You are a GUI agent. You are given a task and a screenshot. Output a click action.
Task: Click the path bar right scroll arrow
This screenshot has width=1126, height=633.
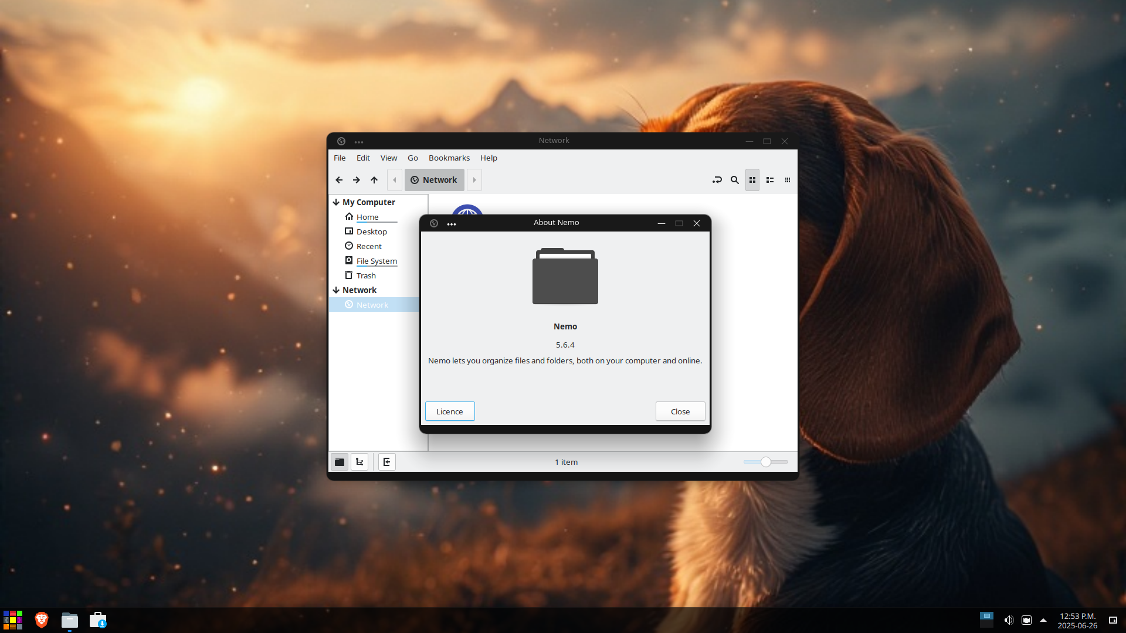coord(474,180)
